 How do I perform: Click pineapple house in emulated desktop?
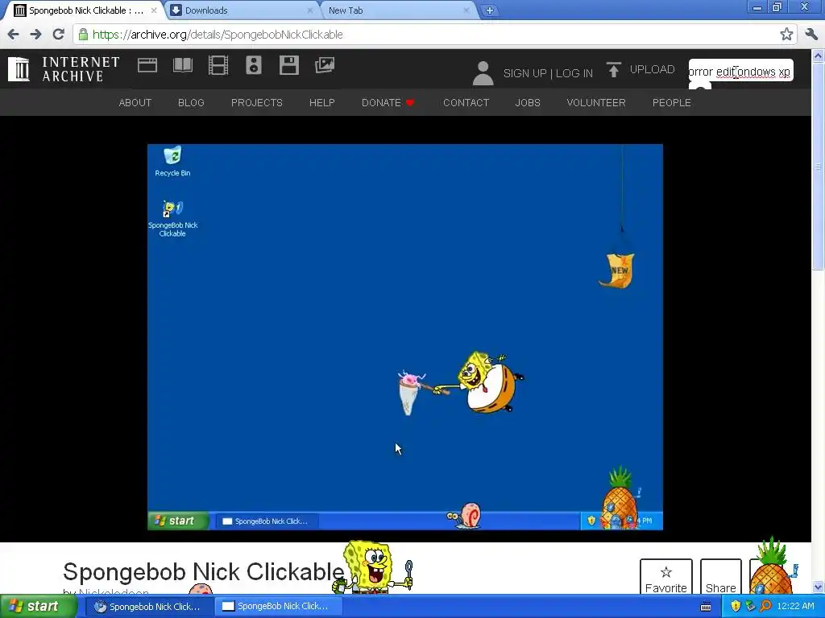click(x=620, y=498)
